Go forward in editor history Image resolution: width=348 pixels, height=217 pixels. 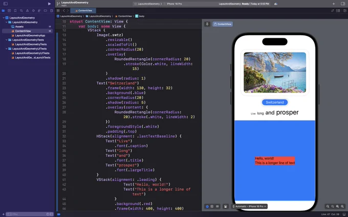pos(68,11)
